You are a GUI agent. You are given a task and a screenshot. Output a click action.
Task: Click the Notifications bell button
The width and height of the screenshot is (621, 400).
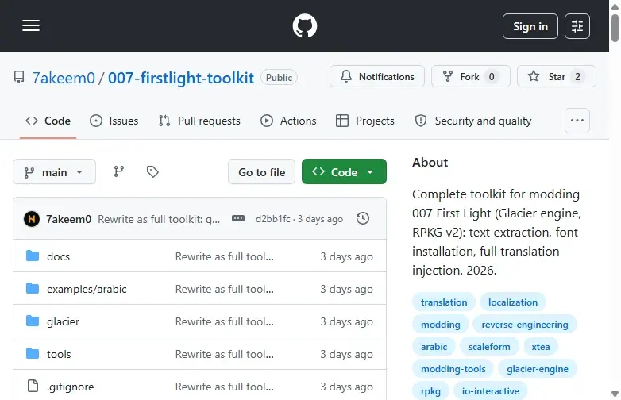pos(377,76)
